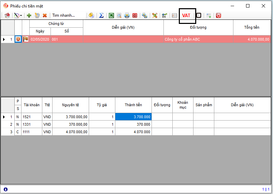Screen dimensions: 273x194
Task: Click the blue info icon in status bar
Action: (x=5, y=189)
